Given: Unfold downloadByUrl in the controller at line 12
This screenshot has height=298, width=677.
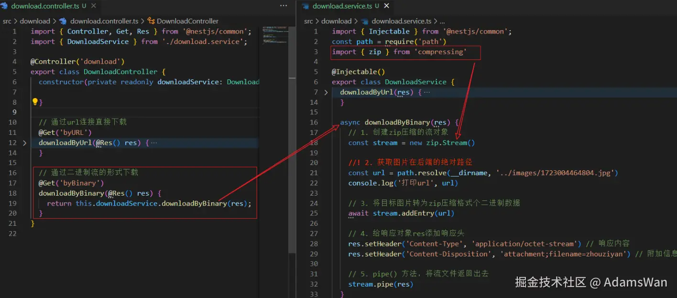Looking at the screenshot, I should (24, 143).
